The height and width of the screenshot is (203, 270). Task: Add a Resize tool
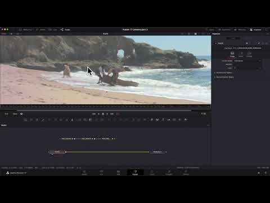96,120
